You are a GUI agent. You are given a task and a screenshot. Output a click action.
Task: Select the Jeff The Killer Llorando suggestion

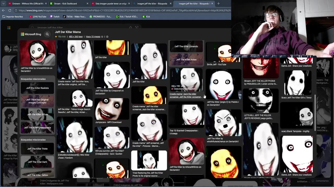(x=186, y=46)
